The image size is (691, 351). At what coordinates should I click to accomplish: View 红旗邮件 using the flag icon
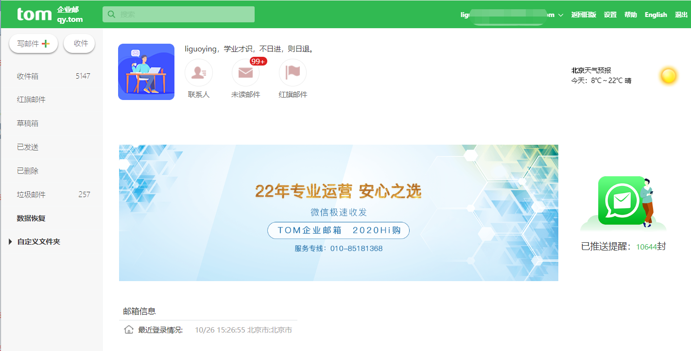coord(293,72)
